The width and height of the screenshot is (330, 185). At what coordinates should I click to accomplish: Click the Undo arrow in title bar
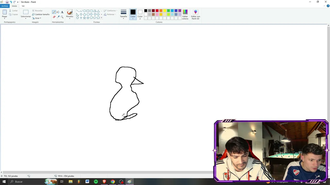11,2
